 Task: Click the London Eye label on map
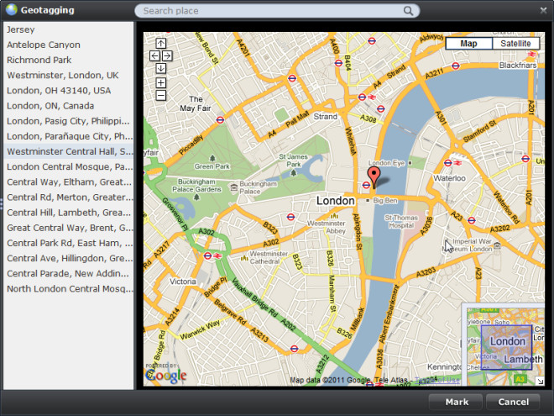pos(386,163)
